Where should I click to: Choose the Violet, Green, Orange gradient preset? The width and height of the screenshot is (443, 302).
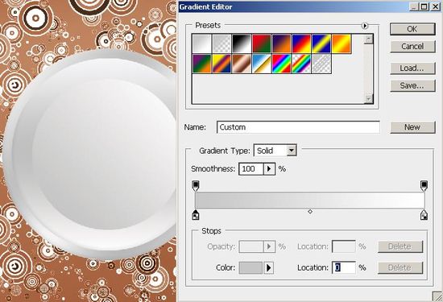[x=201, y=64]
